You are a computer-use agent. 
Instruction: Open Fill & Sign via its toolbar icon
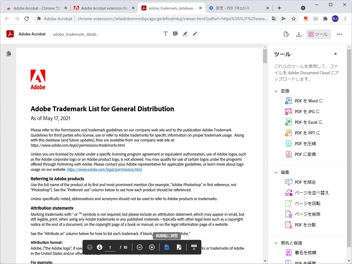pyautogui.click(x=286, y=34)
